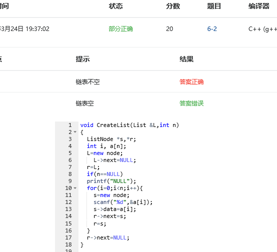Click the 结果 column header
Screen dimensions: 277x252
(186, 59)
